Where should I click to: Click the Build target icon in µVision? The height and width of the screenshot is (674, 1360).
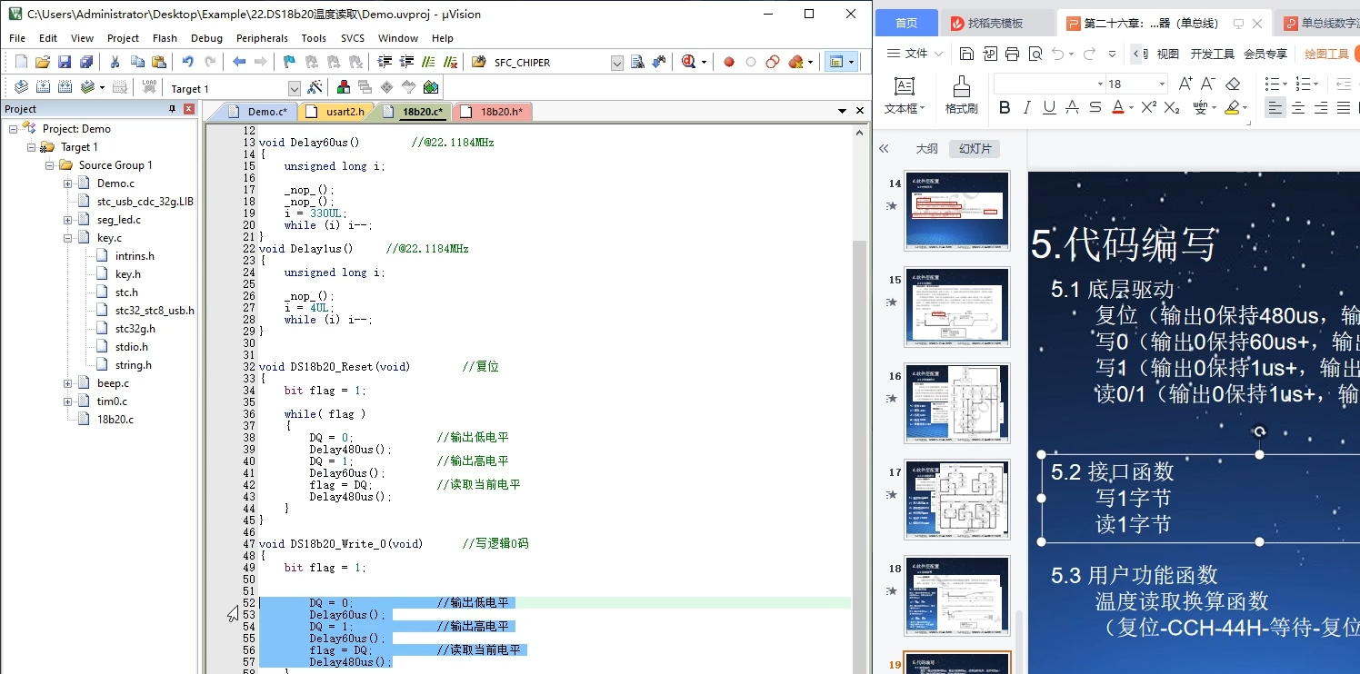click(x=43, y=87)
